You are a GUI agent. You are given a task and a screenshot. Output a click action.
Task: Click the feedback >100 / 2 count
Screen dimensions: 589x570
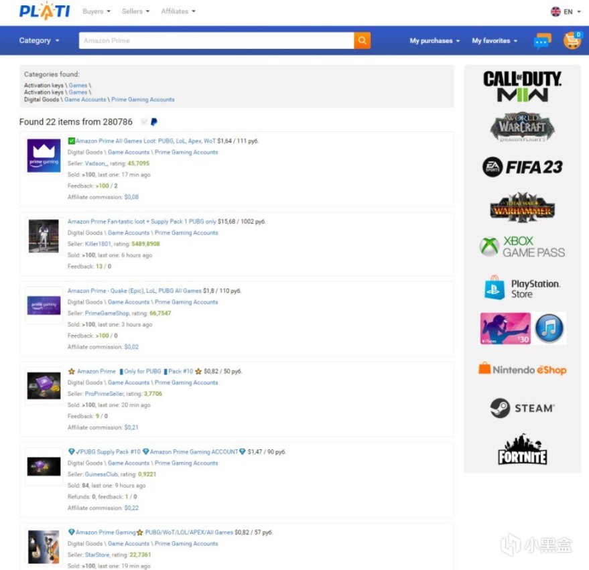(x=107, y=186)
